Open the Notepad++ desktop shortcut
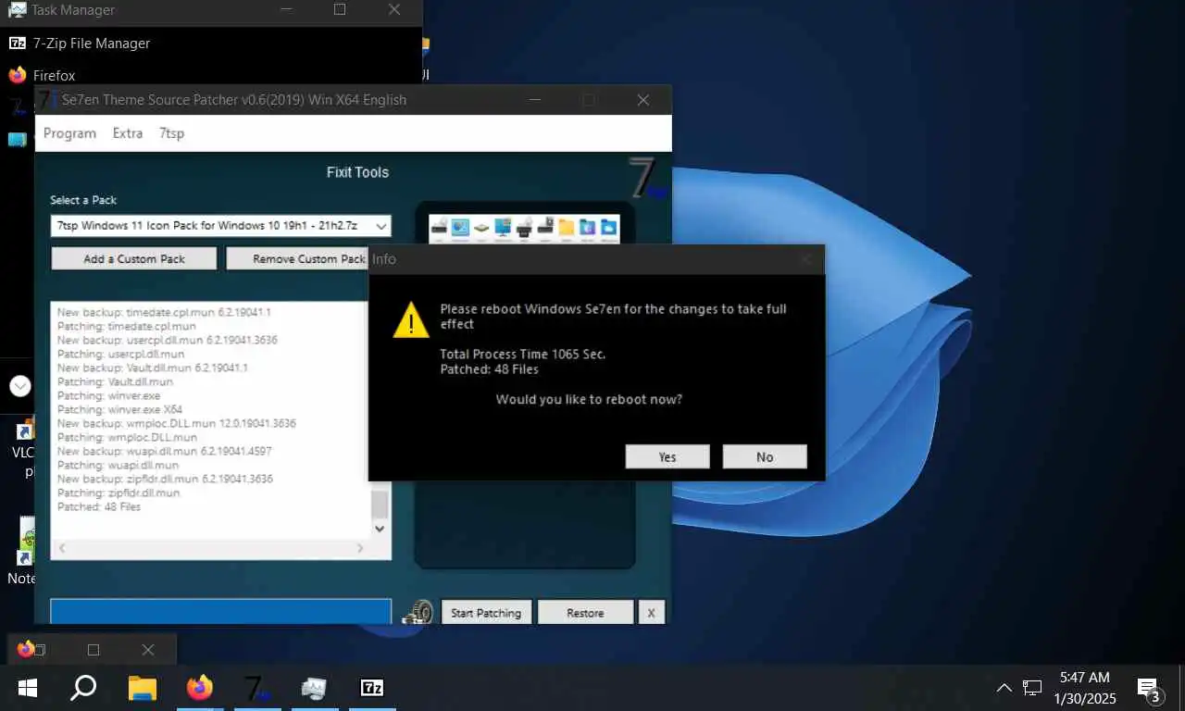The width and height of the screenshot is (1185, 711). point(23,552)
